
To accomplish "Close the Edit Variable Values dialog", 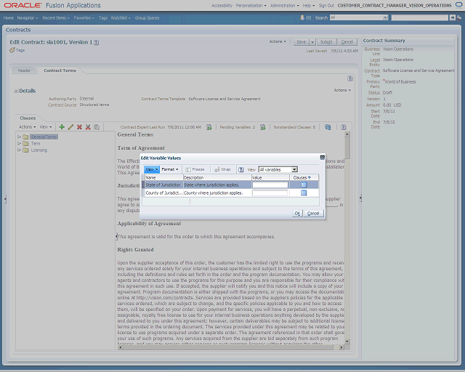I will click(323, 157).
